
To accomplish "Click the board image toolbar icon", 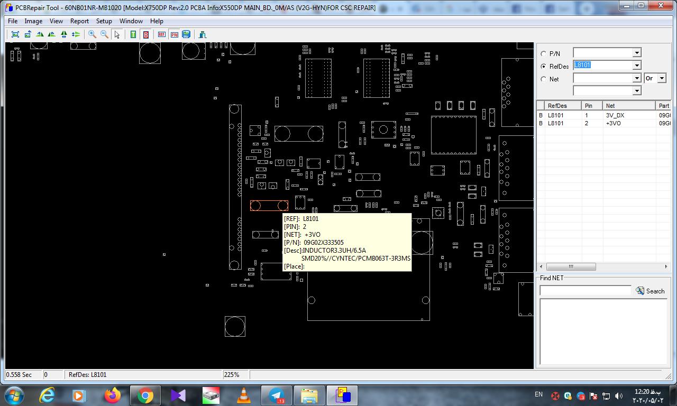I will pos(186,34).
